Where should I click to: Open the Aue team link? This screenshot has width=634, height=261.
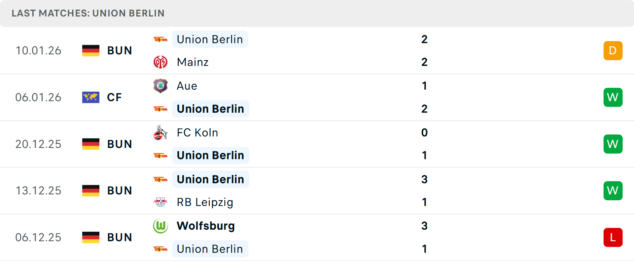(x=187, y=86)
